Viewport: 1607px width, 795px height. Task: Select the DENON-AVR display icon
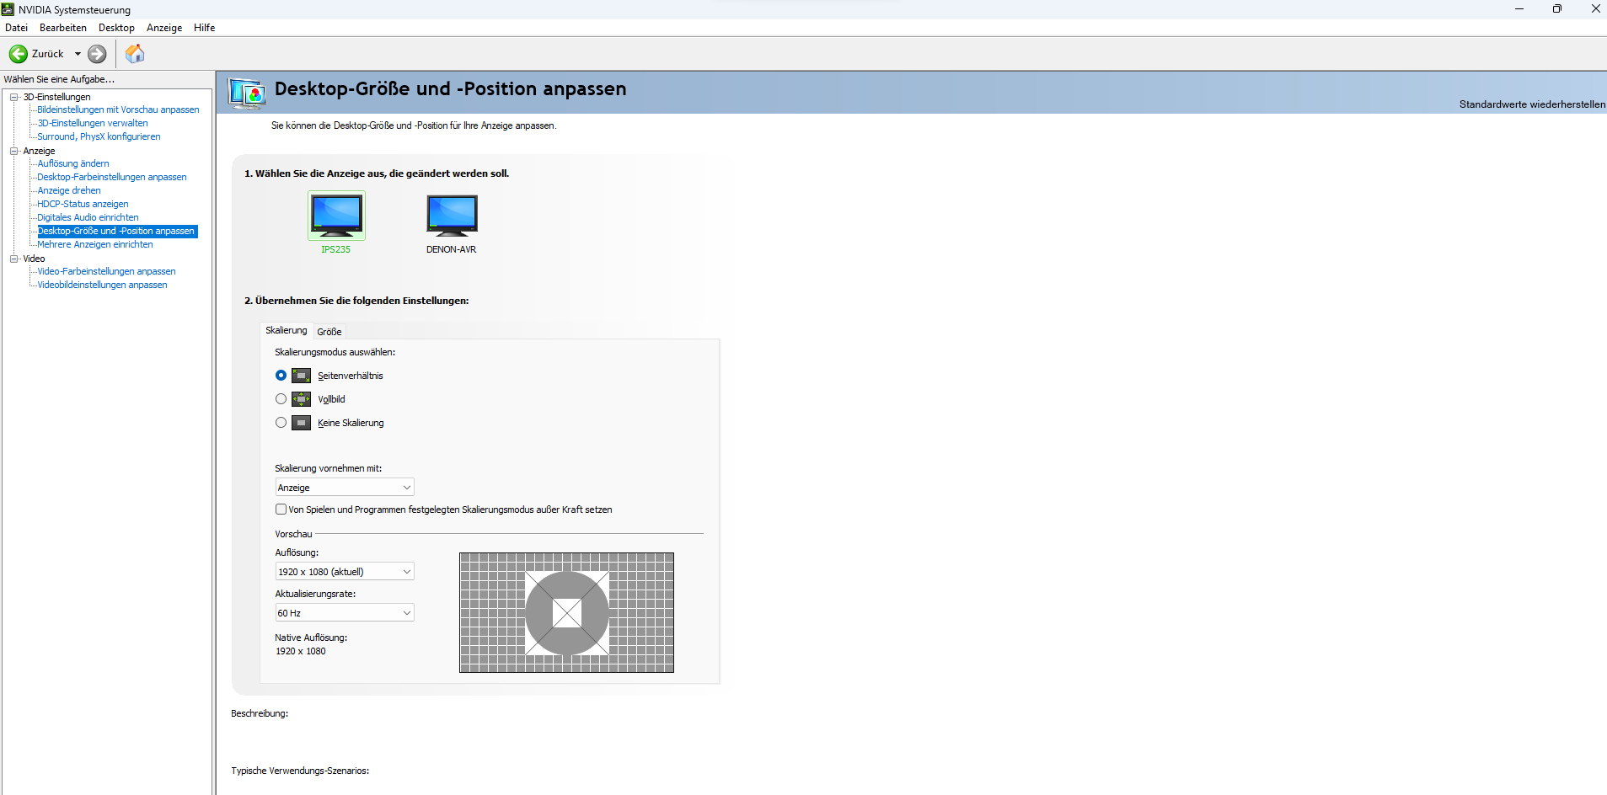point(452,216)
